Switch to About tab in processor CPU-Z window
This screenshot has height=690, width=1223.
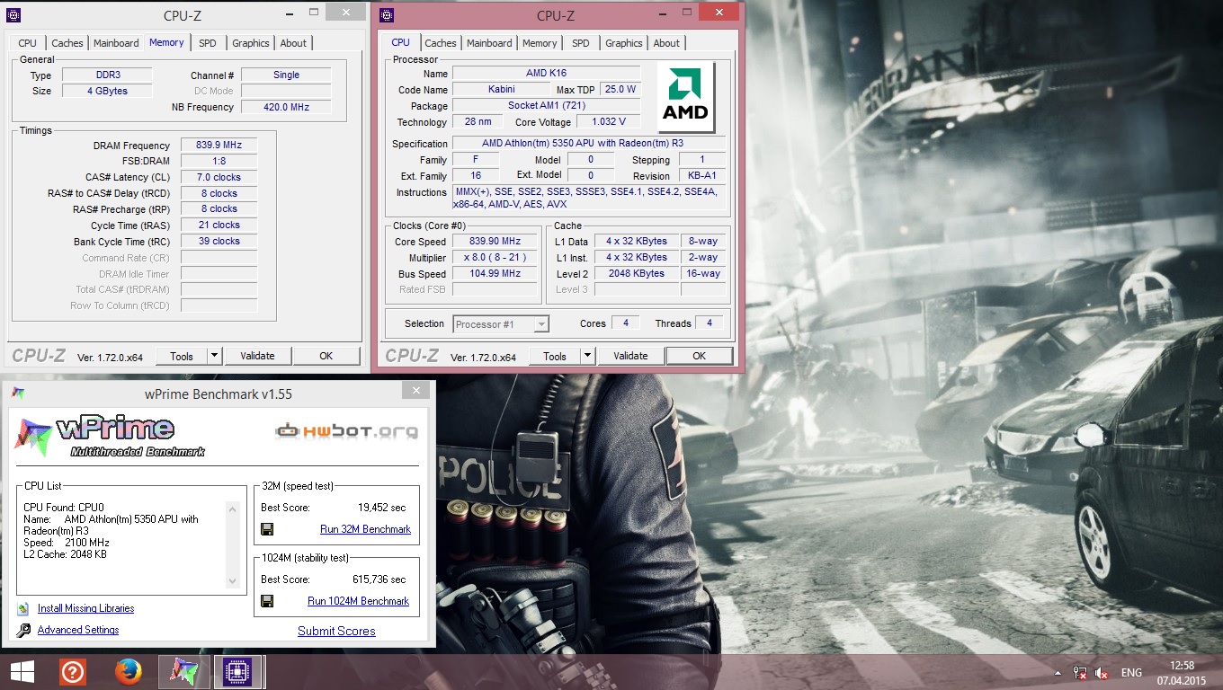pos(666,43)
